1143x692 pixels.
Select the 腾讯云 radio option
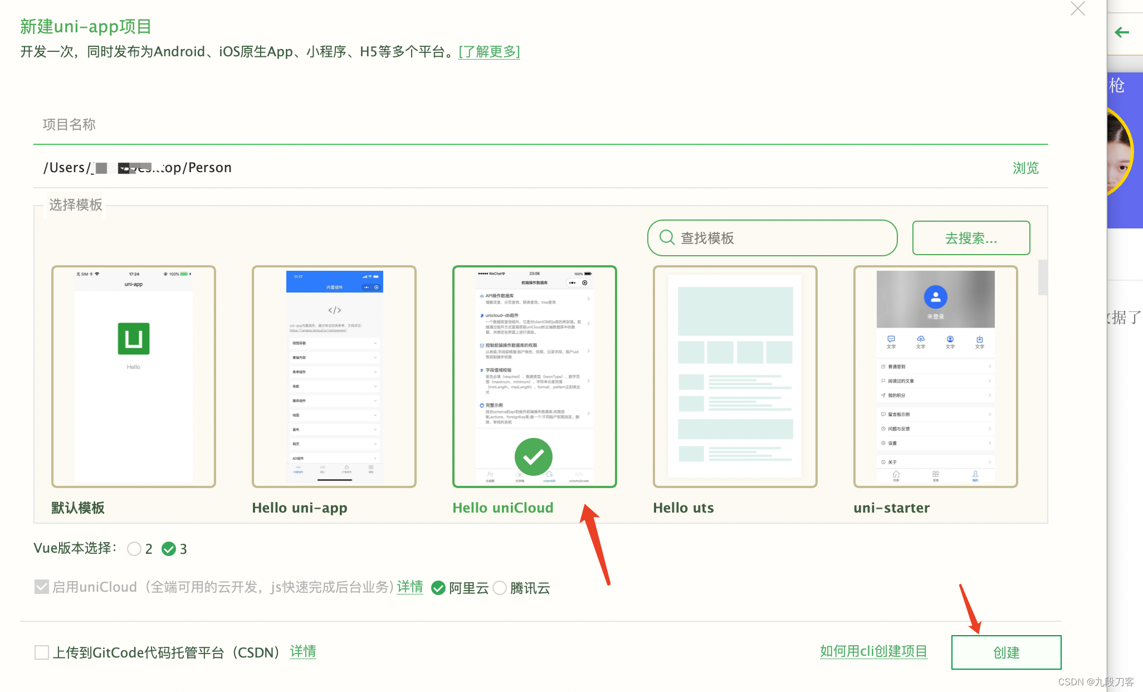coord(500,588)
